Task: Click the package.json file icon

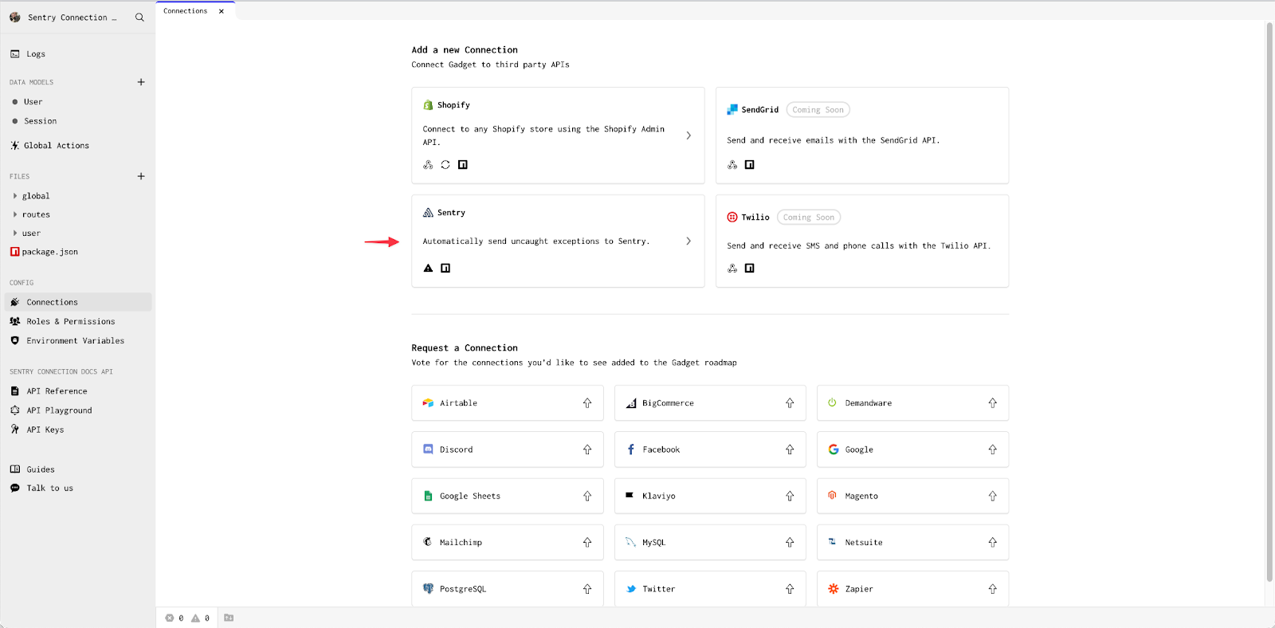Action: 14,252
